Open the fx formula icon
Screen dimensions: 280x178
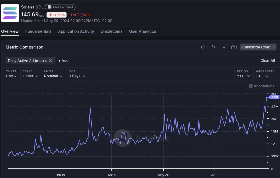[x=213, y=47]
